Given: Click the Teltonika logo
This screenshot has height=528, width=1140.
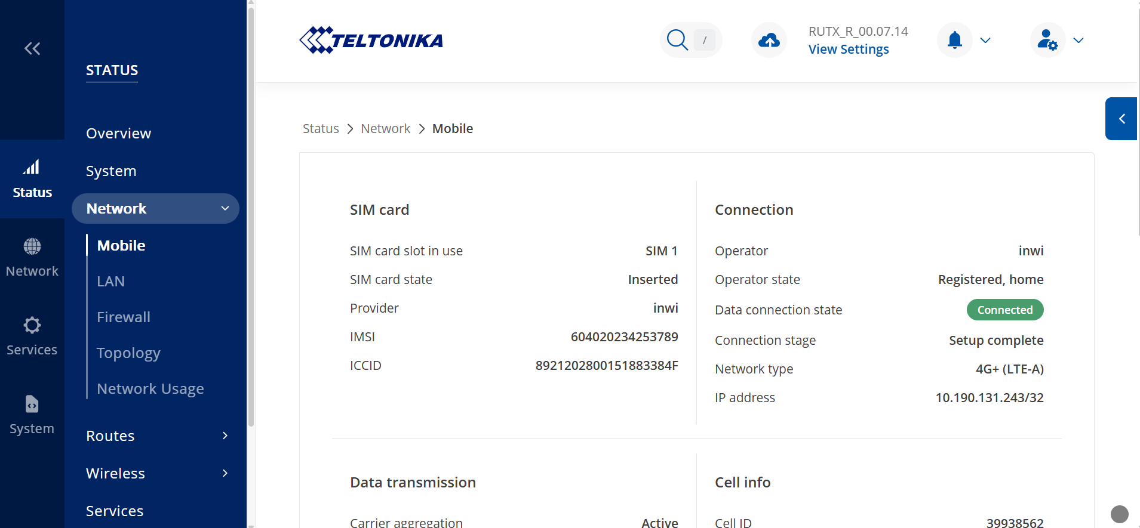Looking at the screenshot, I should [371, 40].
